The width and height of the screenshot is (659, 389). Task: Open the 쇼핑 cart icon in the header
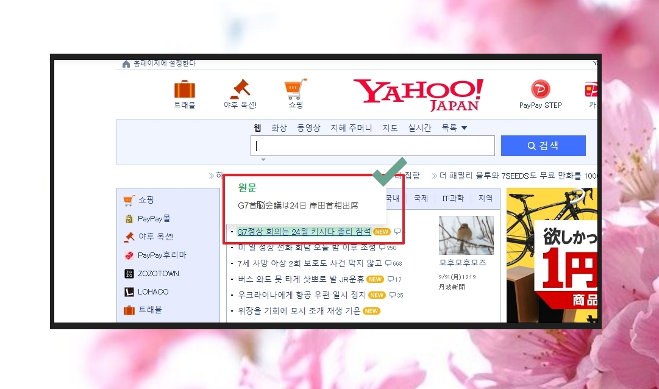coord(296,89)
